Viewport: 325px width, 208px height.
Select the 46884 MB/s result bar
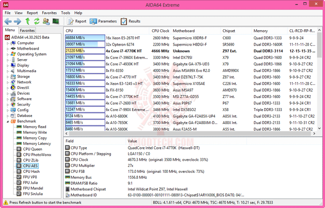pos(85,38)
